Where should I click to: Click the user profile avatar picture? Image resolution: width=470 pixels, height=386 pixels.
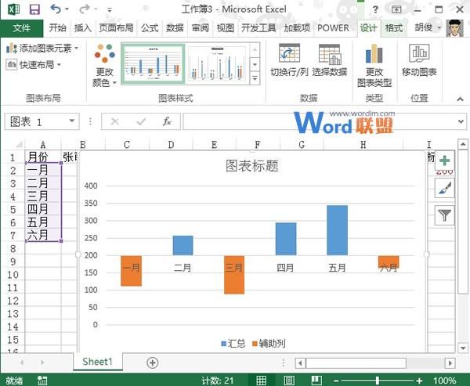[454, 28]
